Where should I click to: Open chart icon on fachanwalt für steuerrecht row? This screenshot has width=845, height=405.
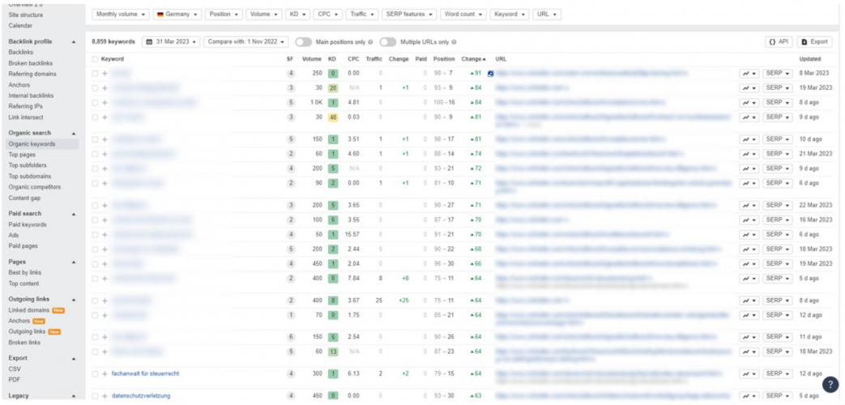tap(749, 373)
